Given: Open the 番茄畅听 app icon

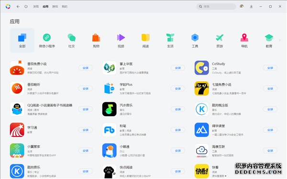Looking at the screenshot, I should [17, 89].
